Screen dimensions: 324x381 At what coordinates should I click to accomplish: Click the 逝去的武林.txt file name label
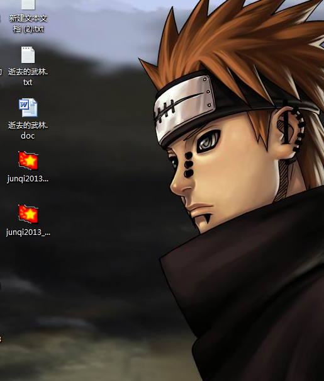(28, 77)
